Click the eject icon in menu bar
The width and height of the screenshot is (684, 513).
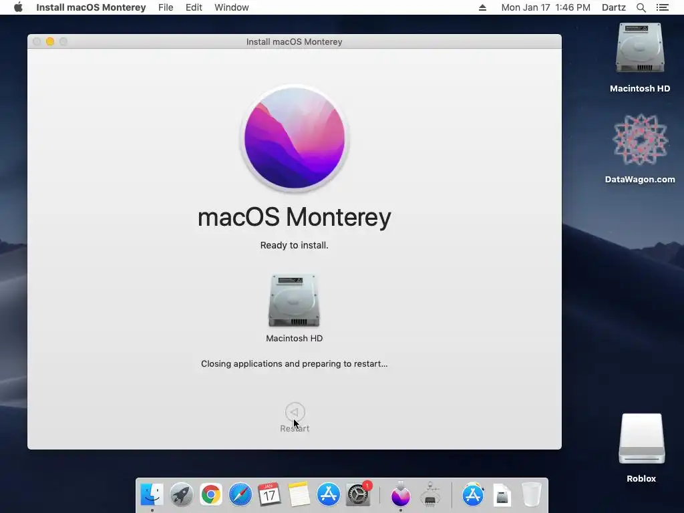pyautogui.click(x=482, y=7)
